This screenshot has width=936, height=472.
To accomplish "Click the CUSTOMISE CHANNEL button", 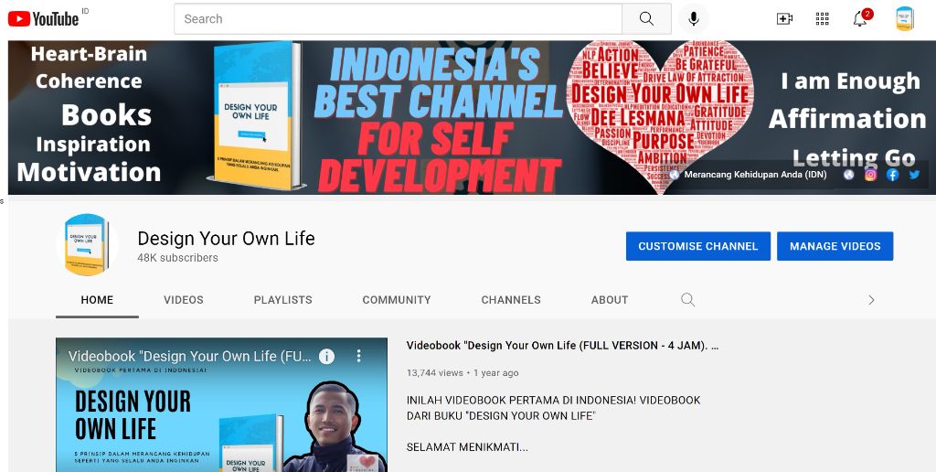I will pyautogui.click(x=697, y=246).
